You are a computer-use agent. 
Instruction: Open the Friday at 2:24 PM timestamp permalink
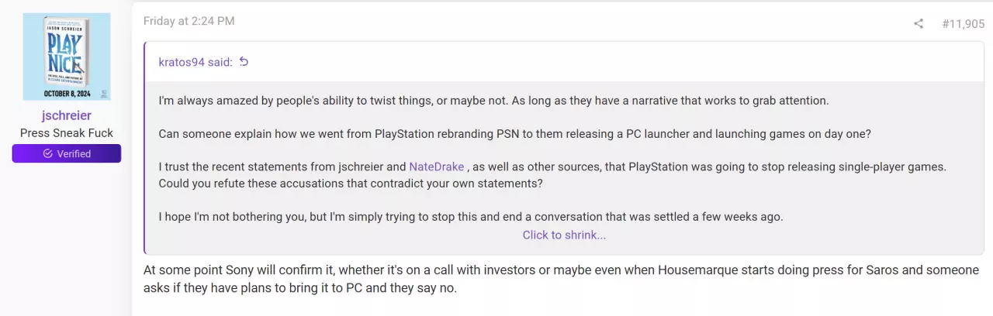(x=189, y=22)
